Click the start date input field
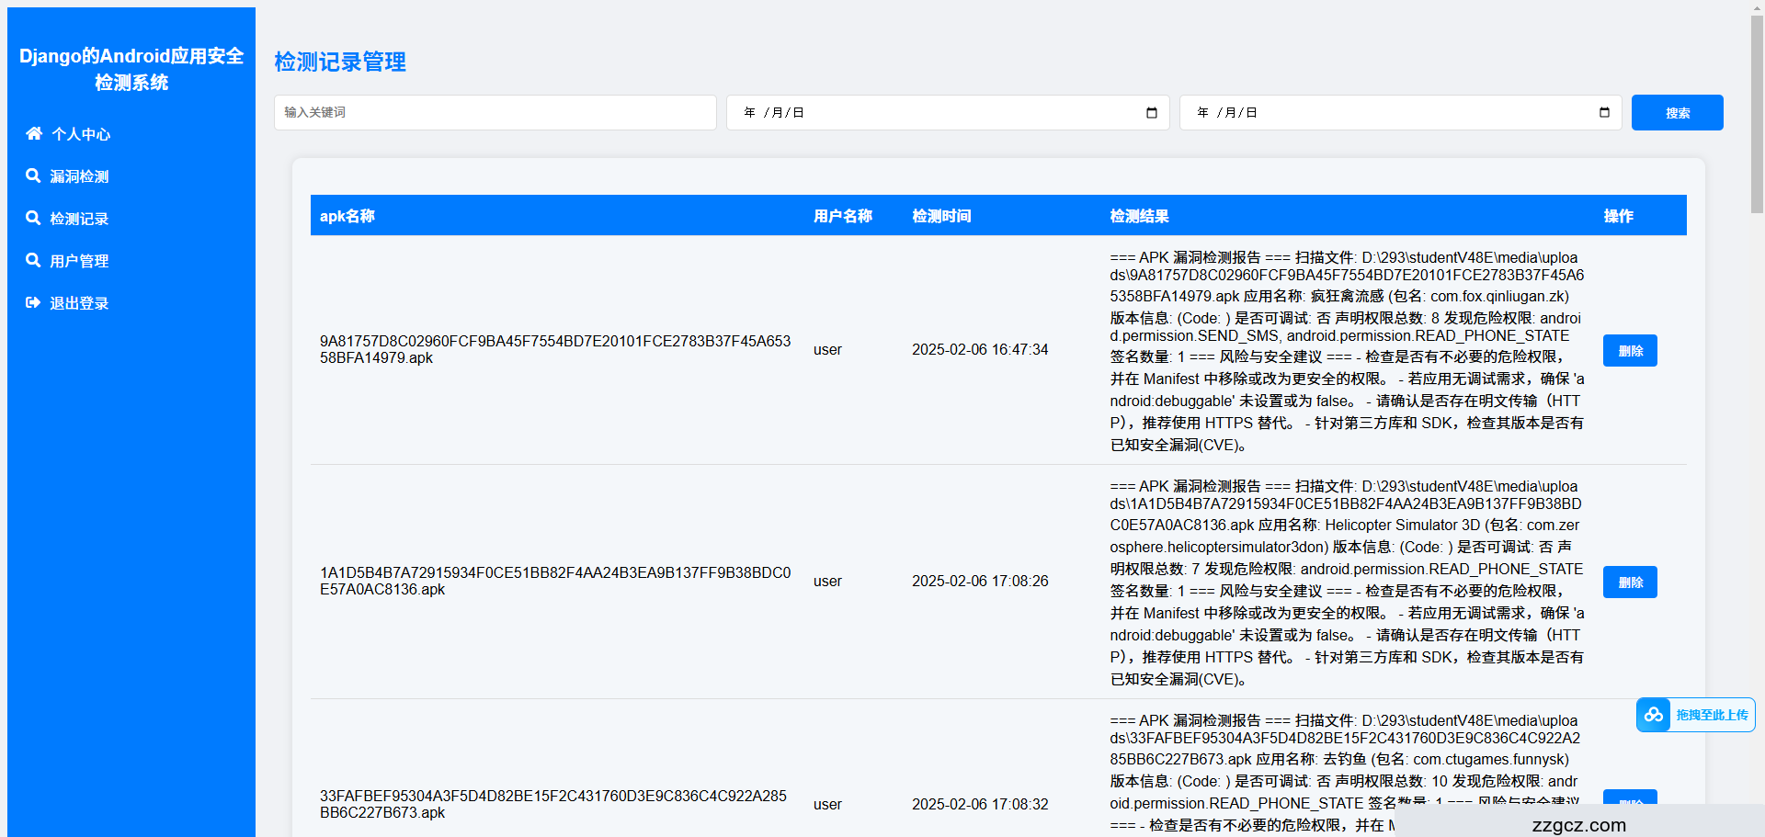 click(x=928, y=113)
